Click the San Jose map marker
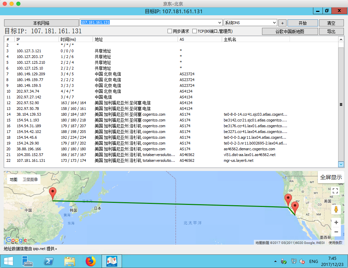Image resolution: width=348 pixels, height=268 pixels. click(288, 199)
